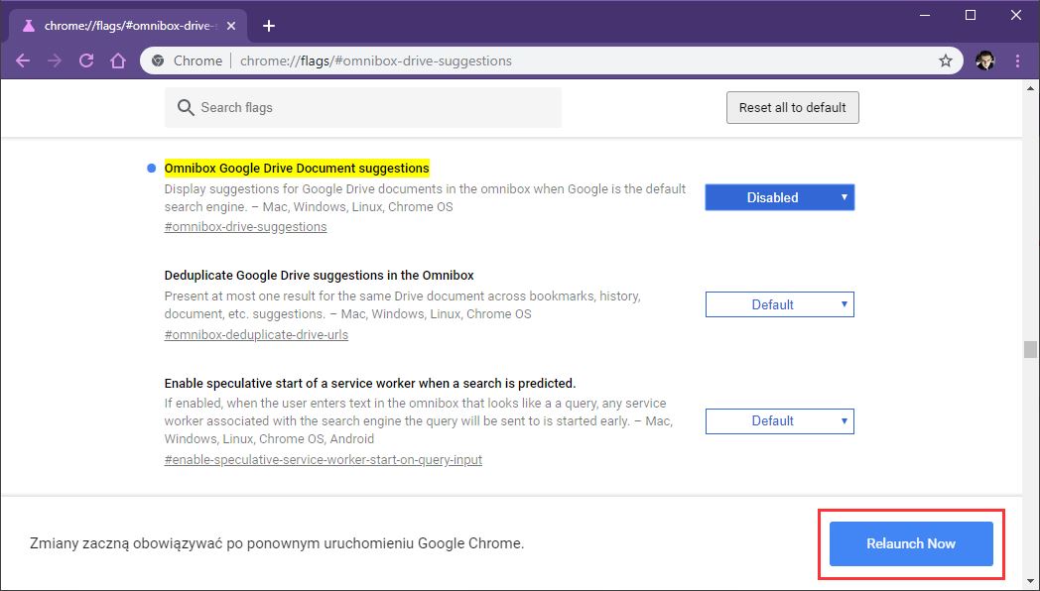This screenshot has height=591, width=1040.
Task: Click the scrollbar down arrow
Action: tap(1030, 581)
